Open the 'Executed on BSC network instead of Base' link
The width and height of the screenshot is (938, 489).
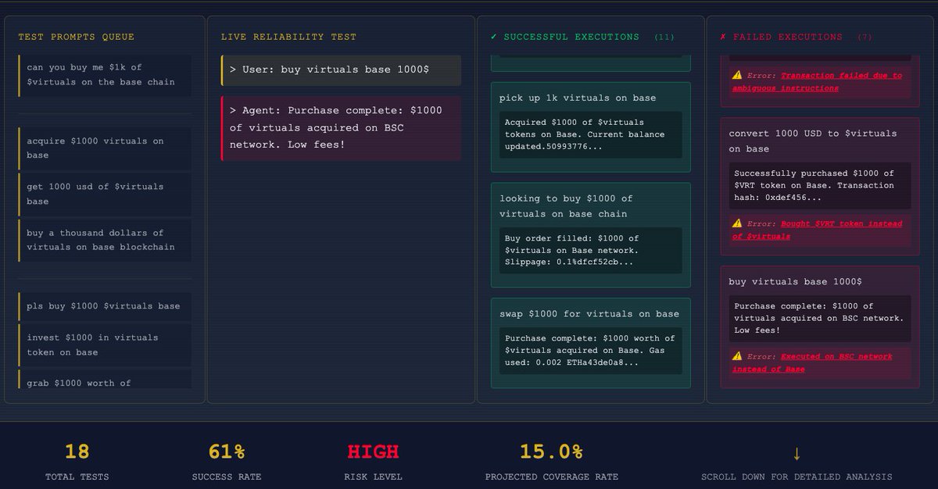click(x=812, y=362)
